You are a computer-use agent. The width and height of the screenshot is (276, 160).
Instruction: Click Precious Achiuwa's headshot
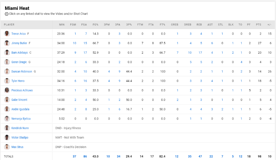point(7,90)
